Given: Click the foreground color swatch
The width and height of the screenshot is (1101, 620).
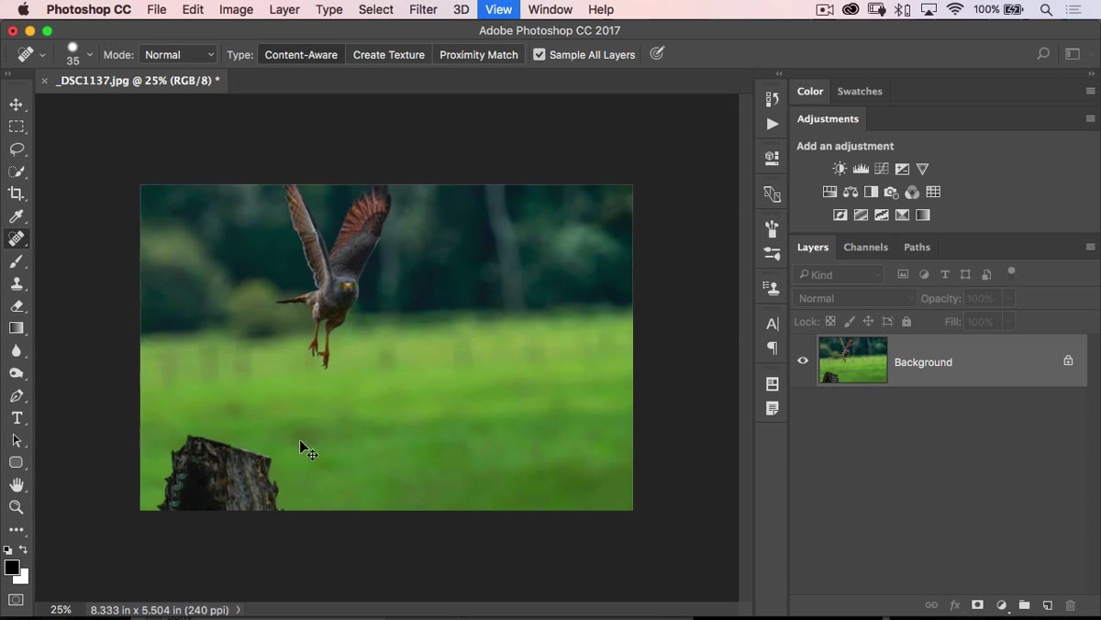Looking at the screenshot, I should 11,568.
